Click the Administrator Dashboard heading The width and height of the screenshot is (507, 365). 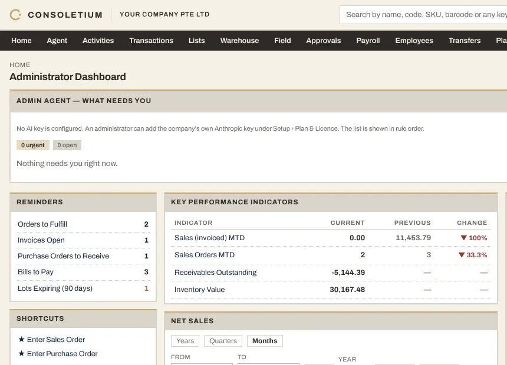click(x=68, y=77)
